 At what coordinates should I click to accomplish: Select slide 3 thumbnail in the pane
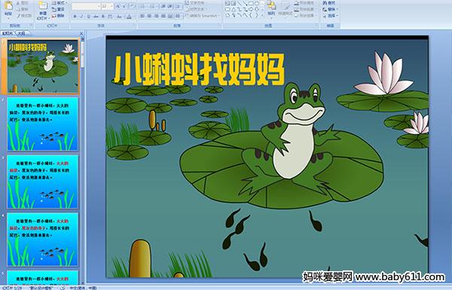(43, 182)
